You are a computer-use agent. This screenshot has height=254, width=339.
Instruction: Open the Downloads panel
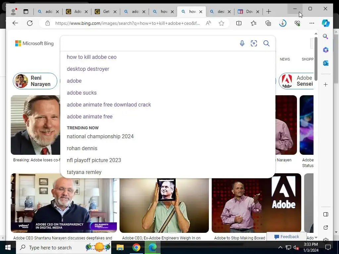(283, 23)
